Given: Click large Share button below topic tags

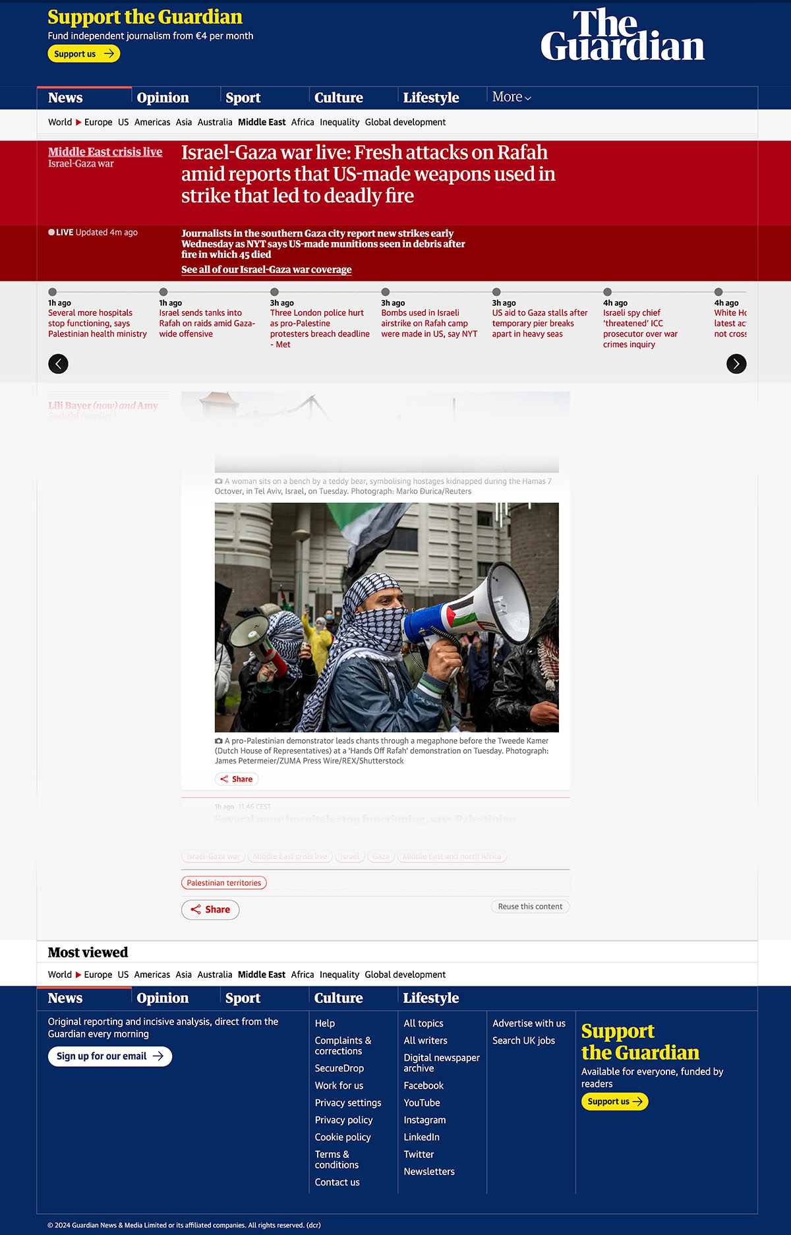Looking at the screenshot, I should click(210, 910).
